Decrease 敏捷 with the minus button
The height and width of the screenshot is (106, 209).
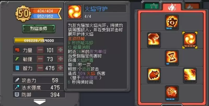point(40,59)
